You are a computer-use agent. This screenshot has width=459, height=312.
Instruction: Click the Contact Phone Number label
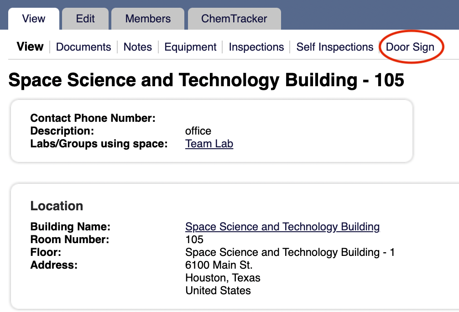pos(93,118)
